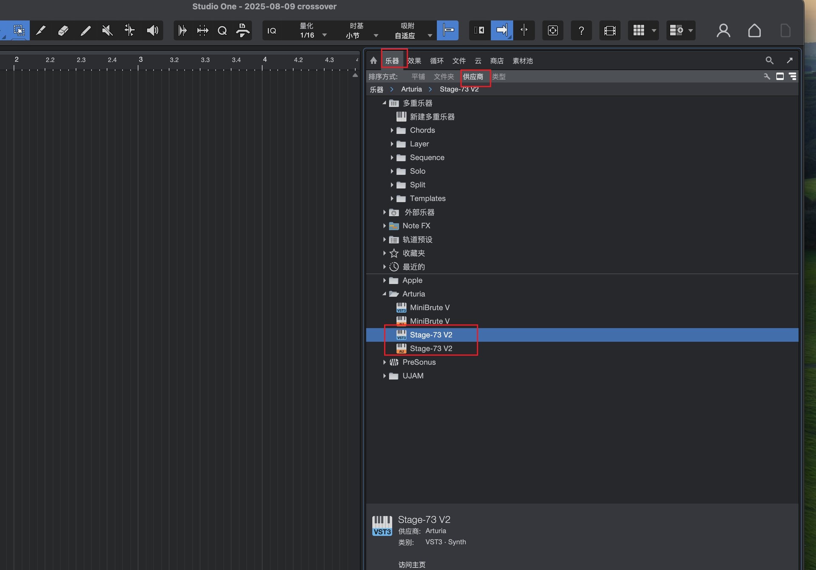Click the add track layout icon
Viewport: 816px width, 570px height.
click(676, 30)
